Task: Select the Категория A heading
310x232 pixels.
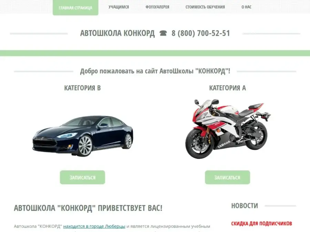Action: coord(228,88)
